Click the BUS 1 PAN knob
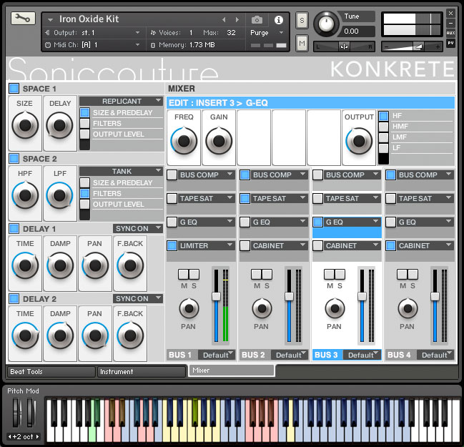Image resolution: width=464 pixels, height=447 pixels. click(189, 308)
